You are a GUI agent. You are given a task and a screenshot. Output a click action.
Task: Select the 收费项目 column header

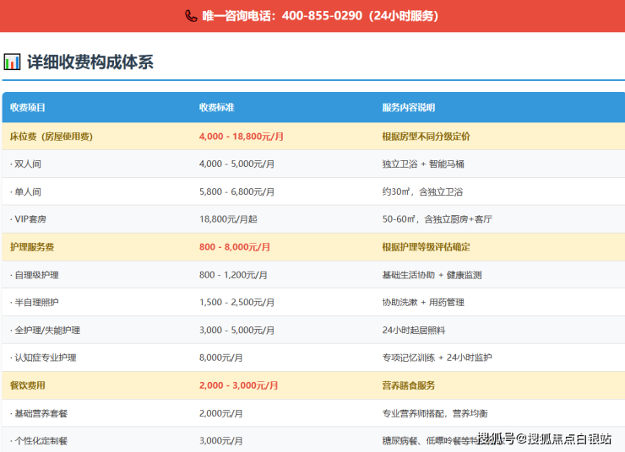click(28, 108)
